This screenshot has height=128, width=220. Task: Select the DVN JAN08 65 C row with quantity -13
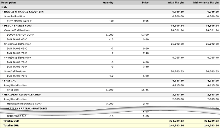click(110, 39)
